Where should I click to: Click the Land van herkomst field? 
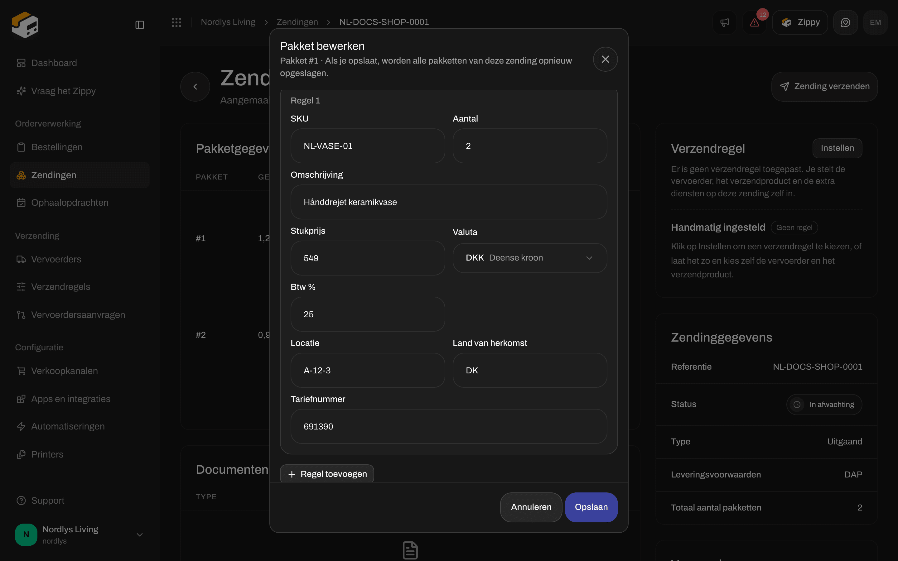[529, 370]
